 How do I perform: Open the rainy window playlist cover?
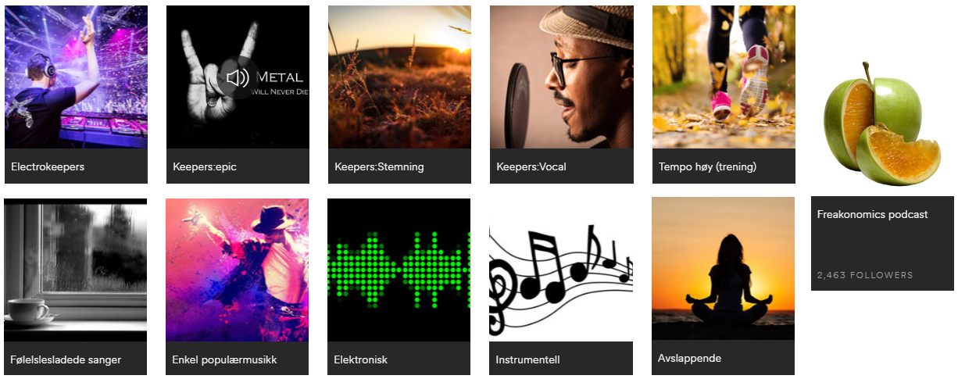click(75, 270)
